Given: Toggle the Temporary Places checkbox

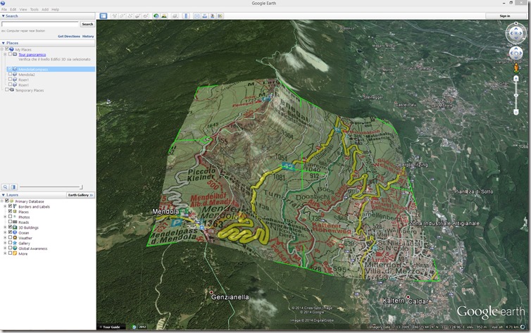Looking at the screenshot, I should [x=6, y=89].
